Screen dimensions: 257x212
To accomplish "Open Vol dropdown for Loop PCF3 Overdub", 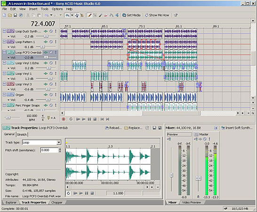I will [8, 57].
